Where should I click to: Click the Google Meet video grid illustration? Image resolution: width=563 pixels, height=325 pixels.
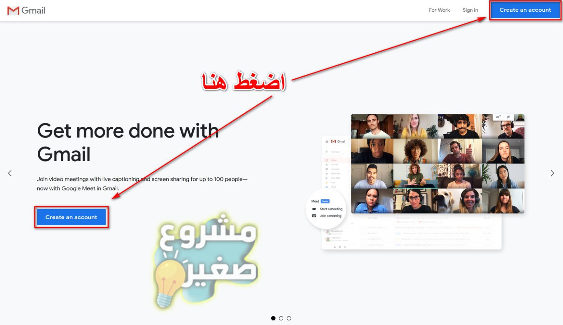tap(438, 164)
